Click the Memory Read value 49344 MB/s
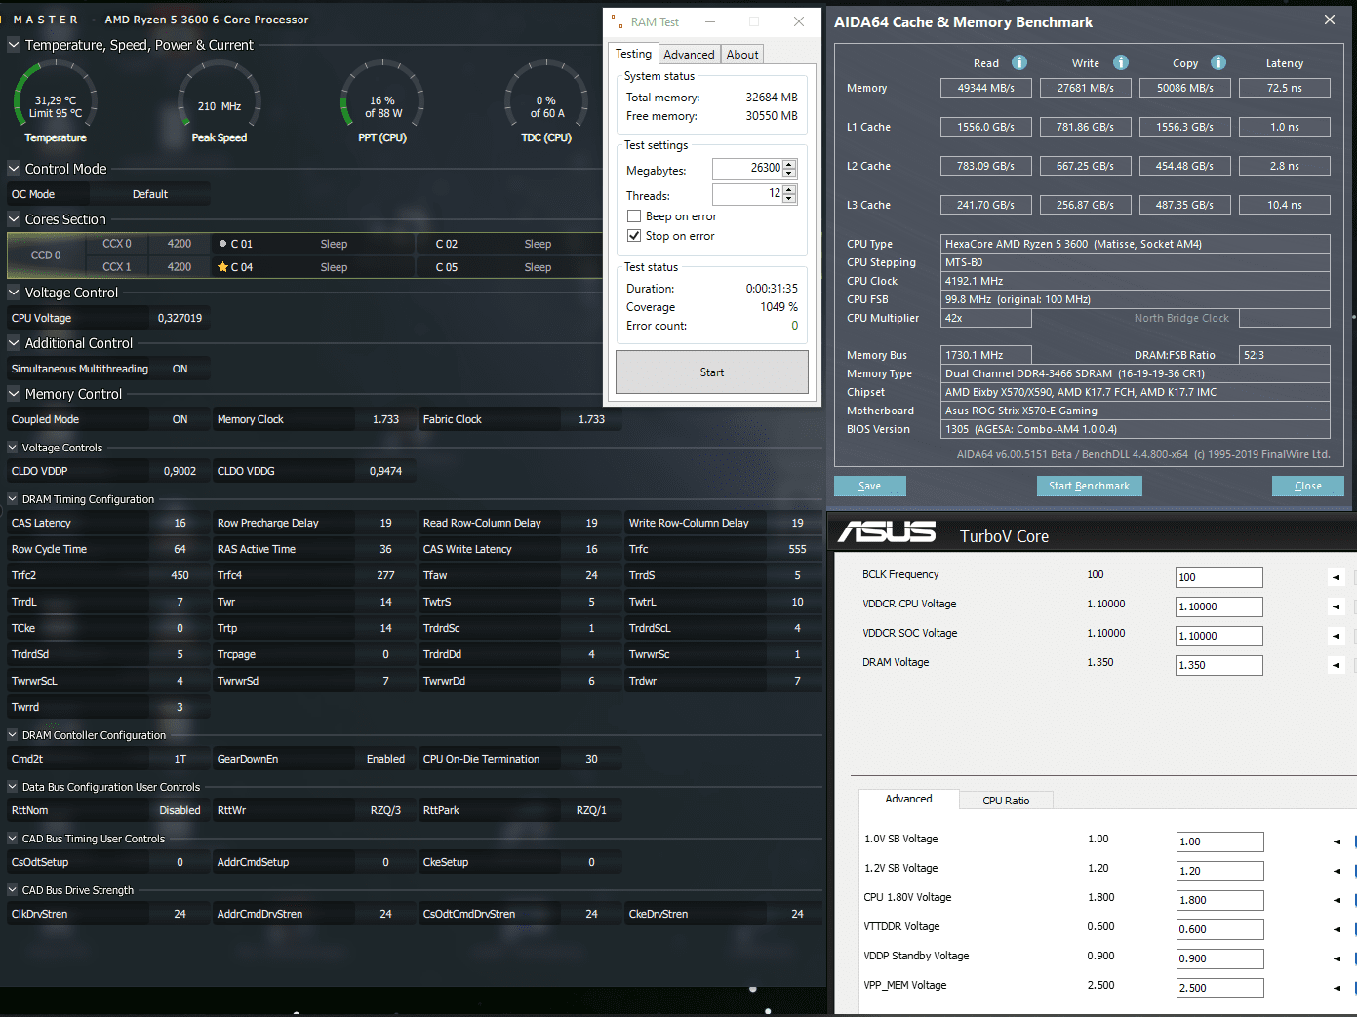Viewport: 1357px width, 1017px height. click(985, 88)
